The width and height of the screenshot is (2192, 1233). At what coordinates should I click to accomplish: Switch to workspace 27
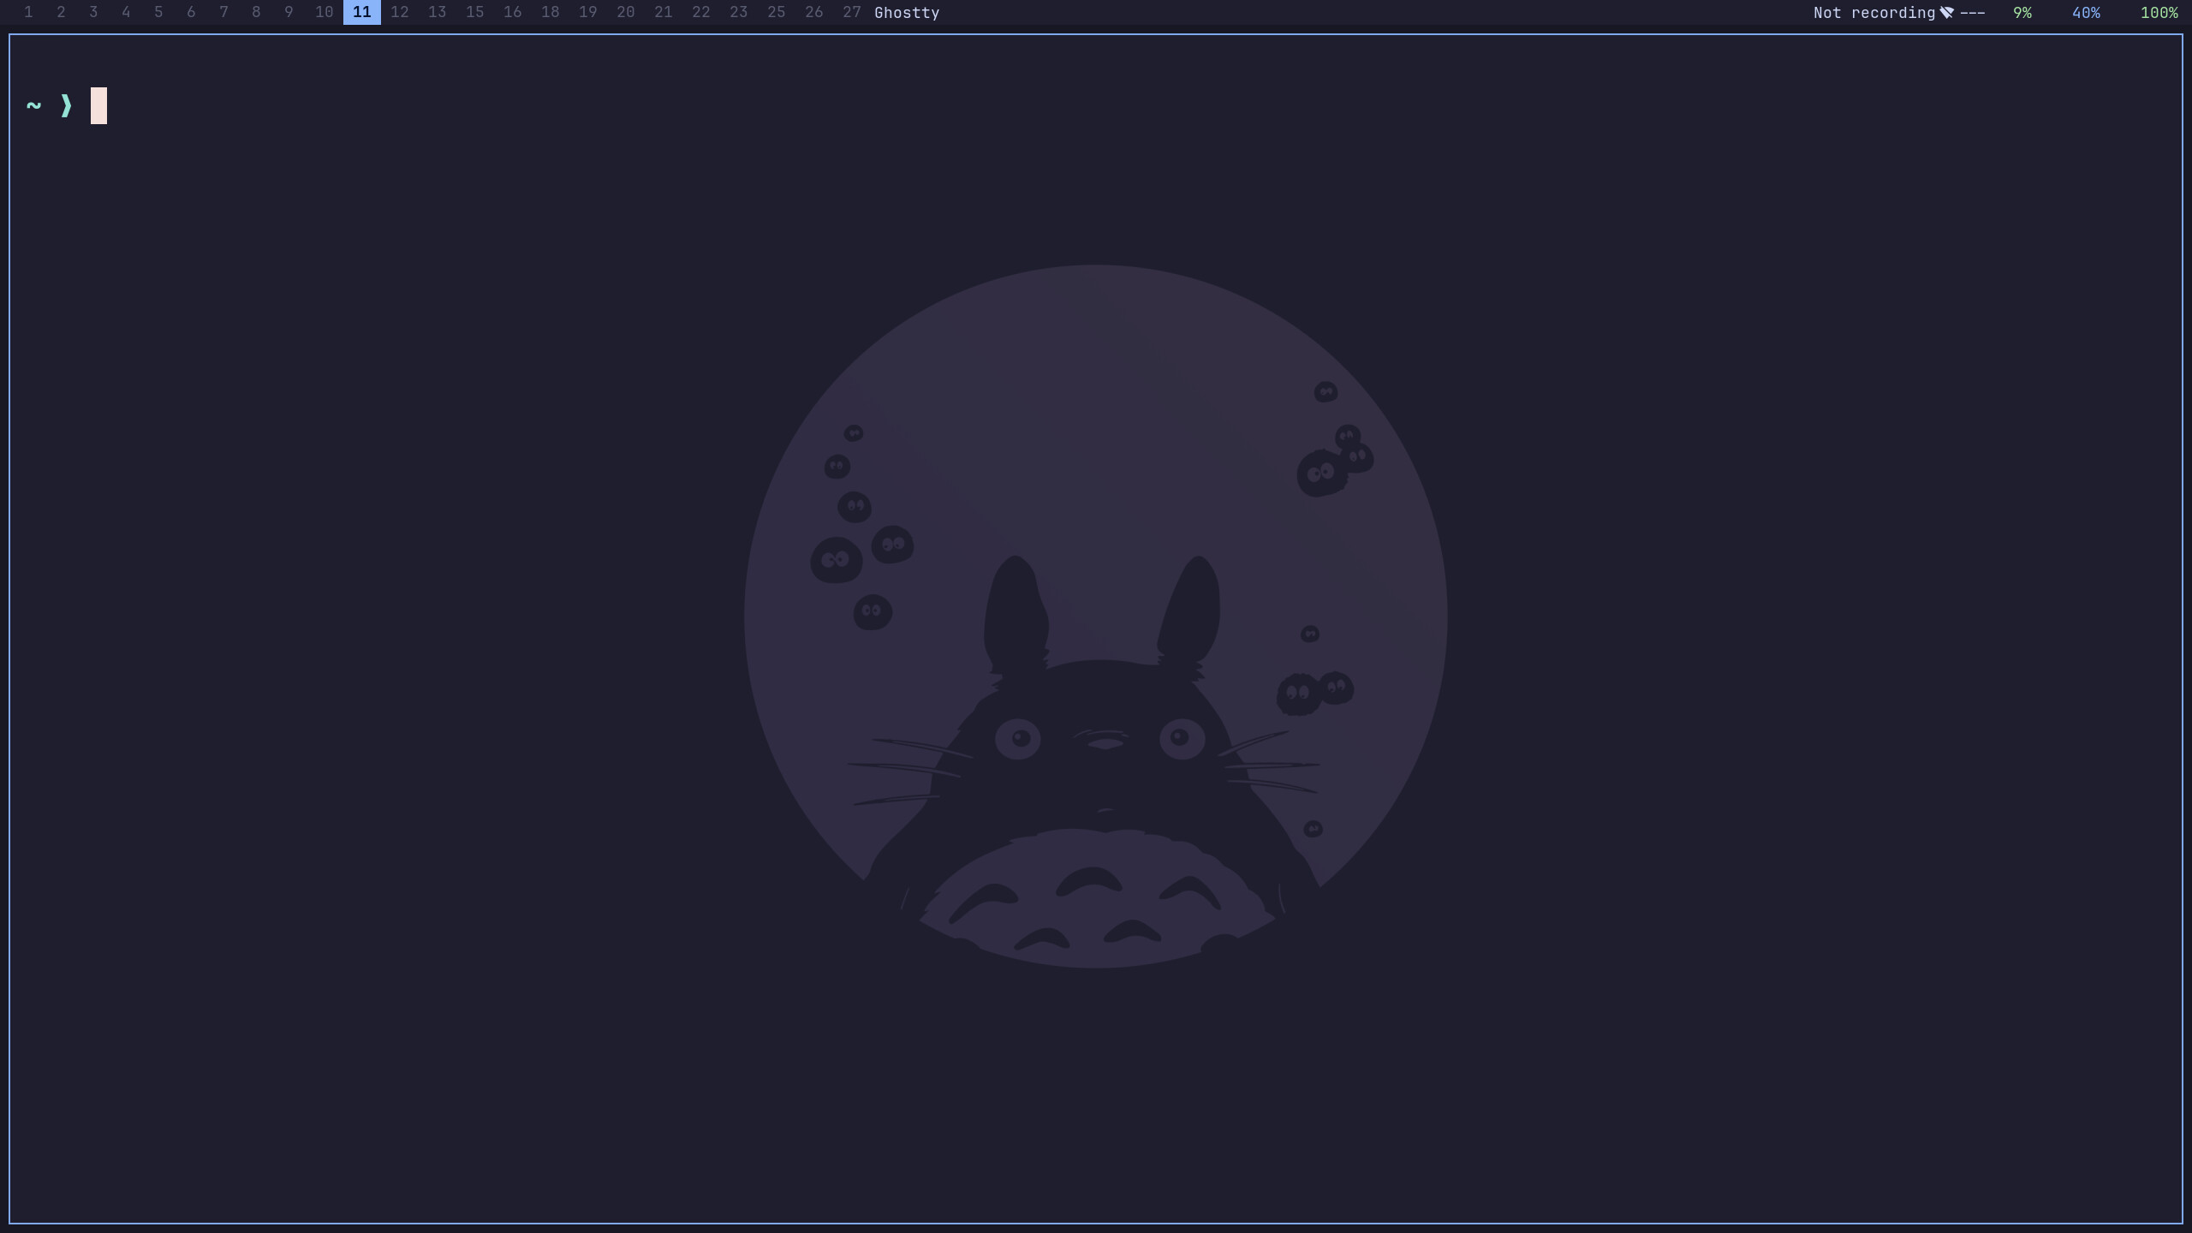click(x=852, y=12)
